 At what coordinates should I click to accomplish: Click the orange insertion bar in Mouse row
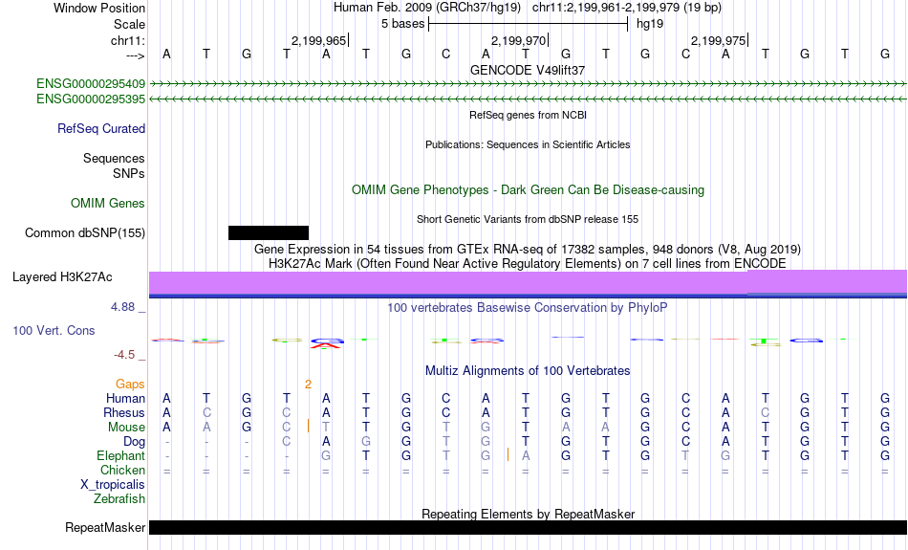[x=308, y=427]
